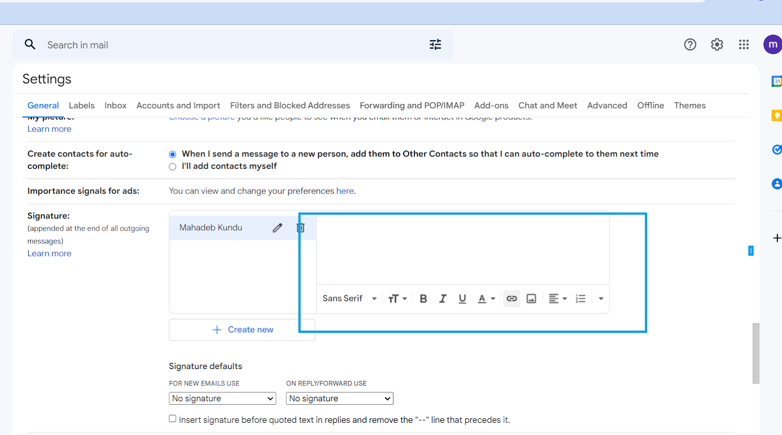The image size is (782, 435).
Task: Insert a link in the signature
Action: coord(512,299)
